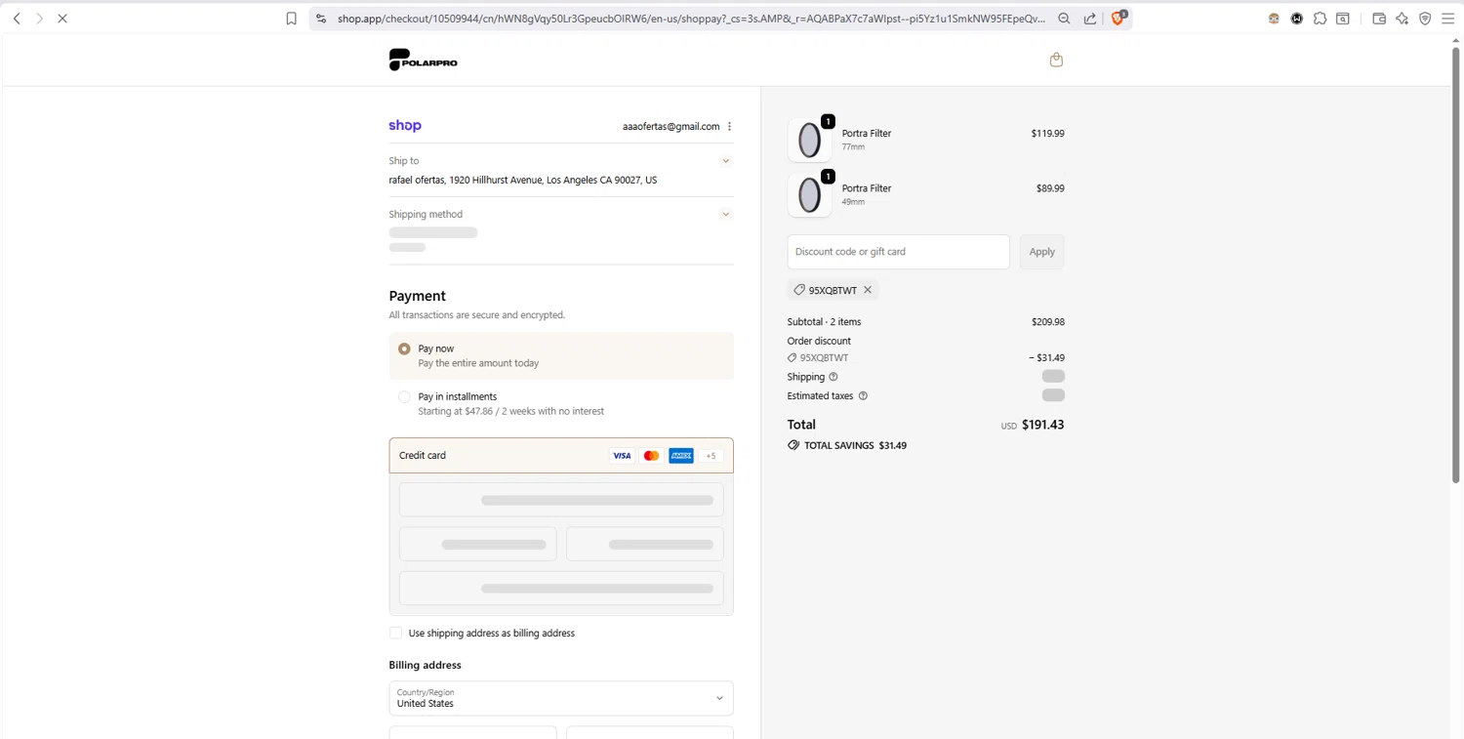Click the page vertical scrollbar
The width and height of the screenshot is (1464, 739).
[x=1455, y=264]
